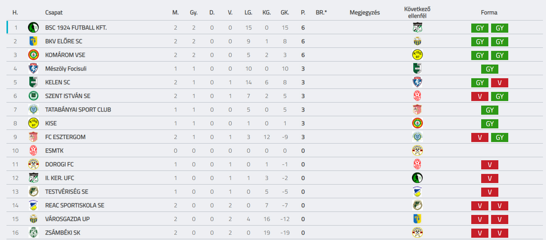This screenshot has width=546, height=240.
Task: Click the red V form badge in KELEN SC row
Action: click(499, 83)
